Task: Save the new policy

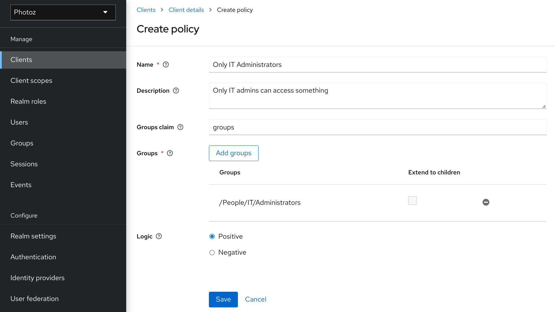Action: click(223, 299)
